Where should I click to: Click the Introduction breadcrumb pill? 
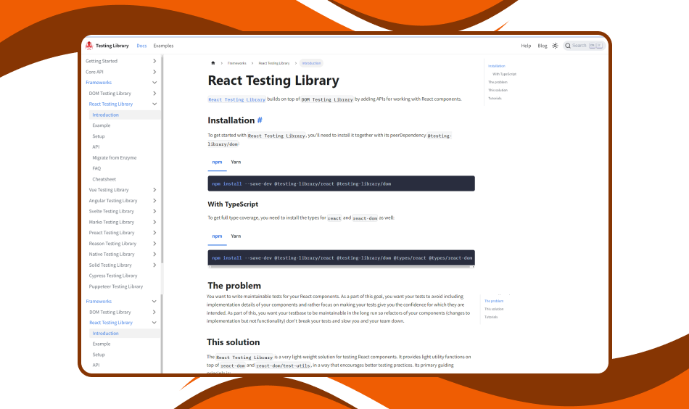point(312,63)
